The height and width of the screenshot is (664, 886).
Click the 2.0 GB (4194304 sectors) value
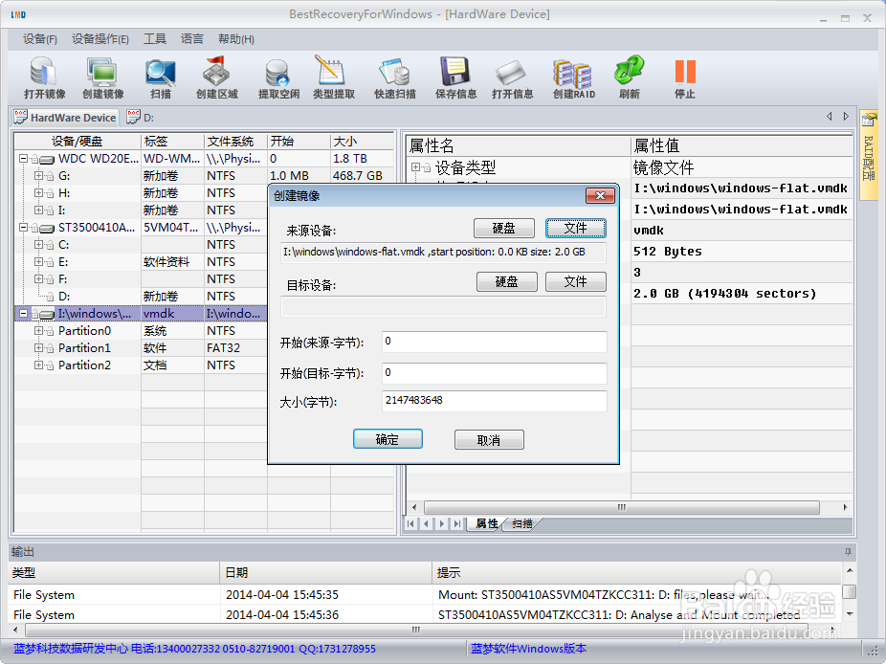pos(725,294)
